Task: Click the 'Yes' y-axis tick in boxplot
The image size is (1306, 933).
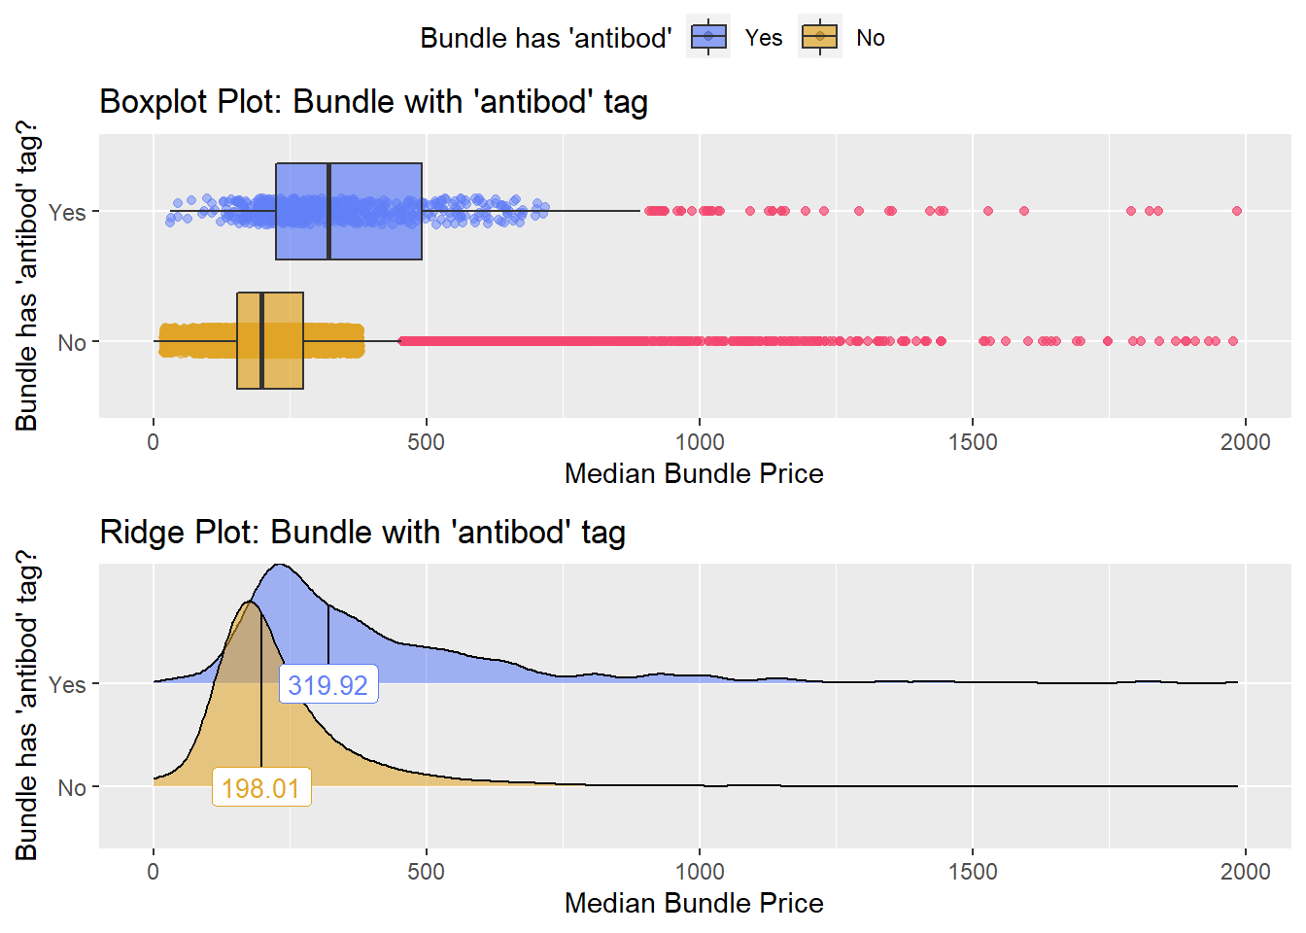Action: coord(67,212)
